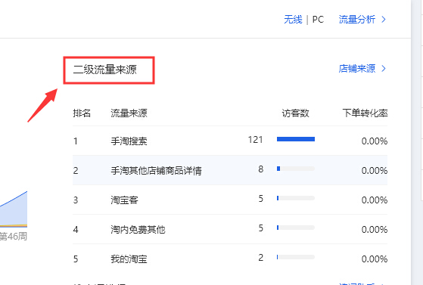Select the 手淘其他店铺商品详情 row
This screenshot has width=423, height=285.
click(x=230, y=170)
